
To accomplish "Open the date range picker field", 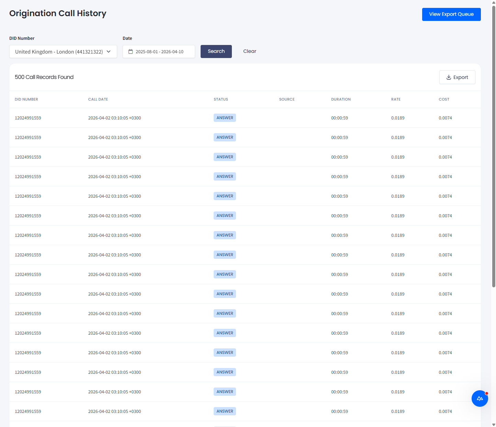I will 159,51.
